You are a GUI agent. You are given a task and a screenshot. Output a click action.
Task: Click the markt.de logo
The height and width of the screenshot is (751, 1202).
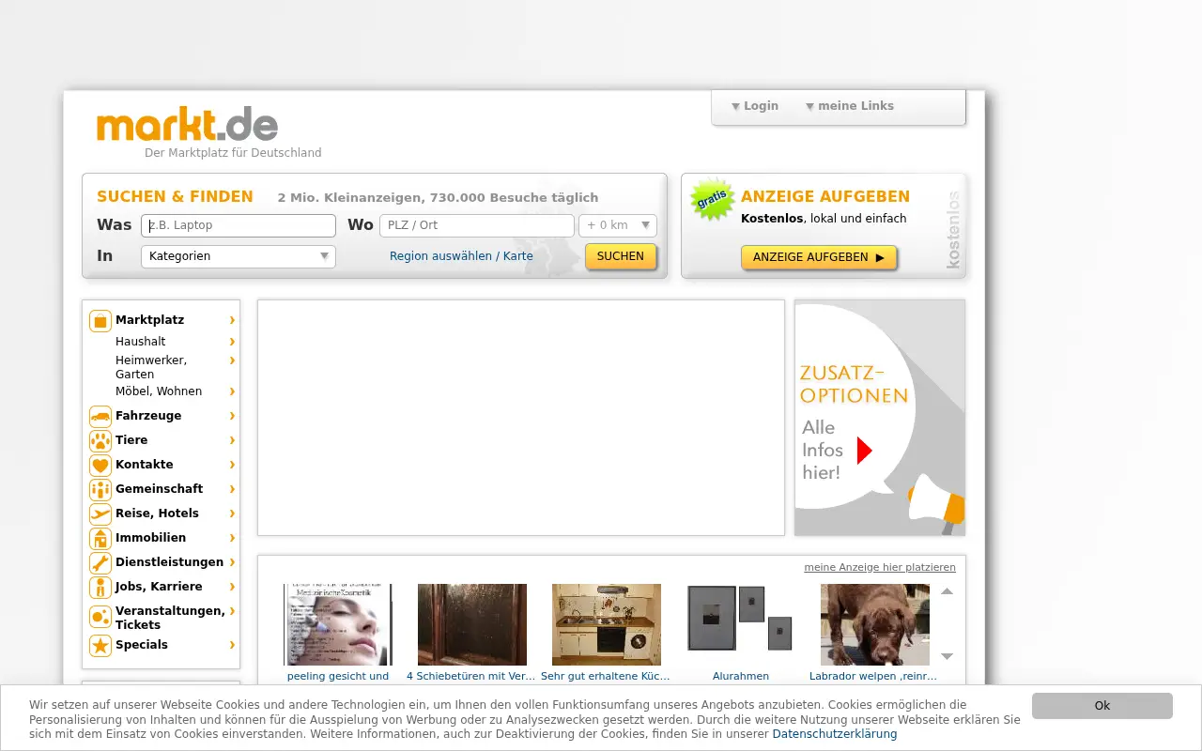(187, 124)
